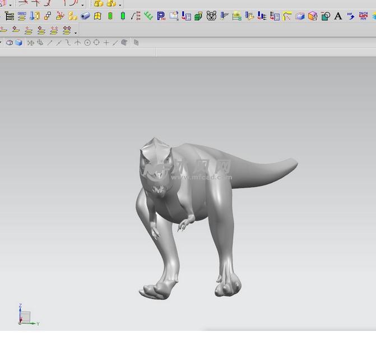Click the blue hollow cylinder tube icon

85,16
